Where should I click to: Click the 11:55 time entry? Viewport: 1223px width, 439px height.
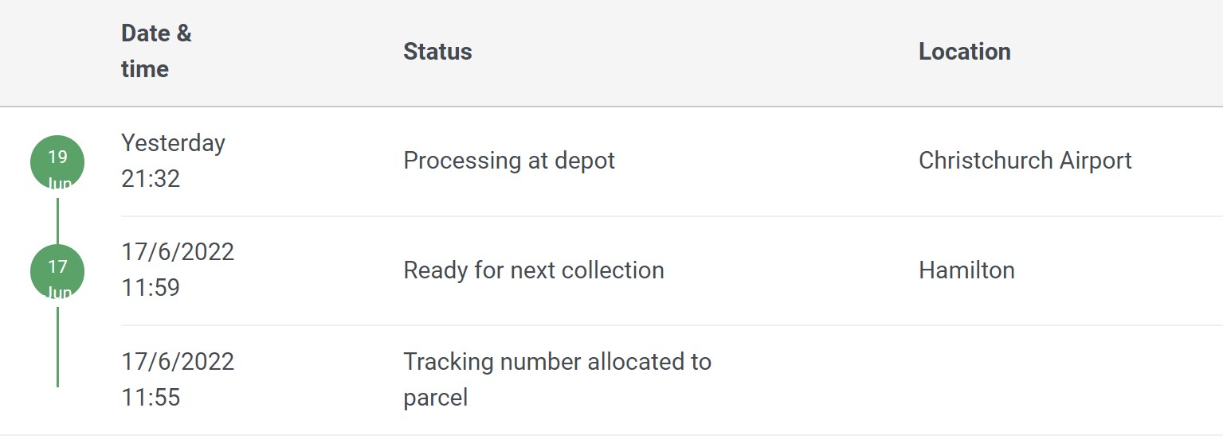pyautogui.click(x=151, y=397)
